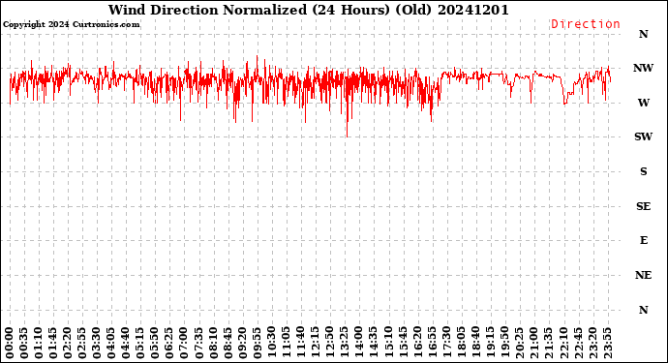Viewport: 668px width, 363px height.
Task: Click the '16:55' time axis label
Action: [432, 343]
